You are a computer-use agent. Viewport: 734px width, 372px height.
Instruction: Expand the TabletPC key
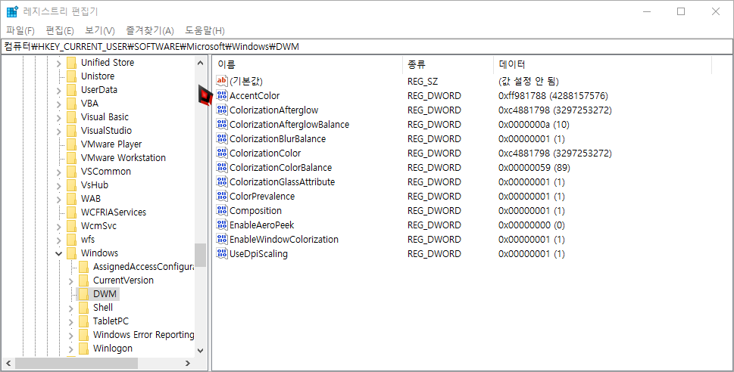coord(70,321)
